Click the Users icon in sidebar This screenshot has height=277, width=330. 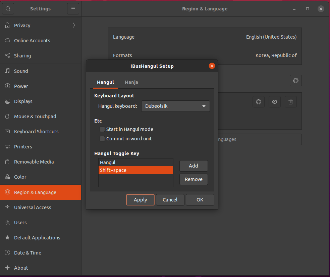pos(7,223)
